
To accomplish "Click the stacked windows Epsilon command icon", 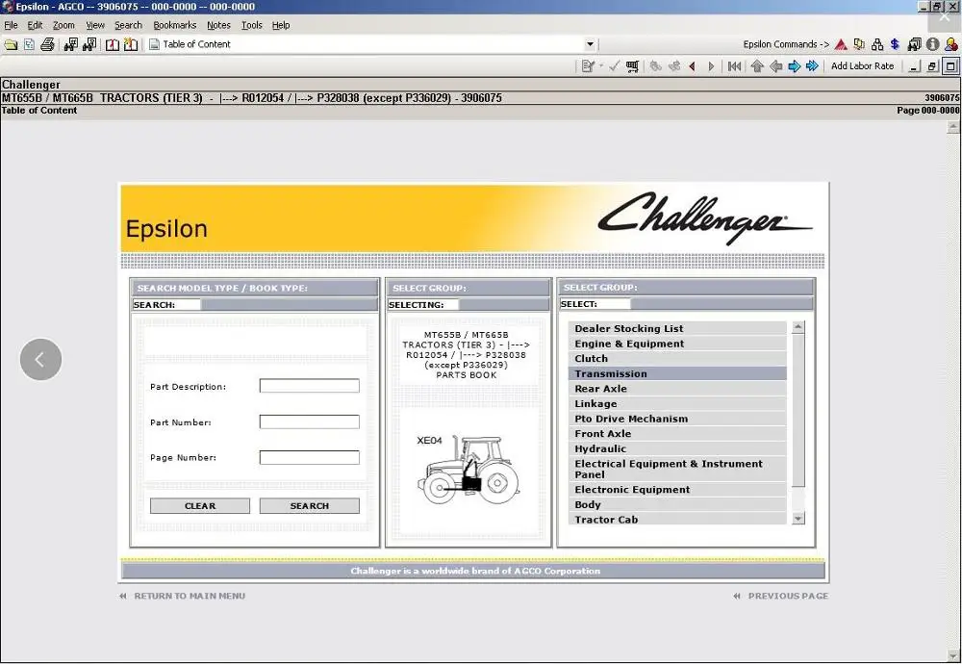I will point(914,44).
